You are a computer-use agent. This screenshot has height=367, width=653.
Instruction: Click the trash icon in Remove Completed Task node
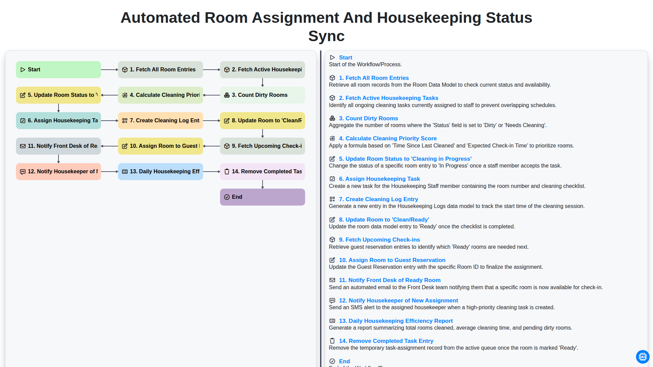click(227, 172)
